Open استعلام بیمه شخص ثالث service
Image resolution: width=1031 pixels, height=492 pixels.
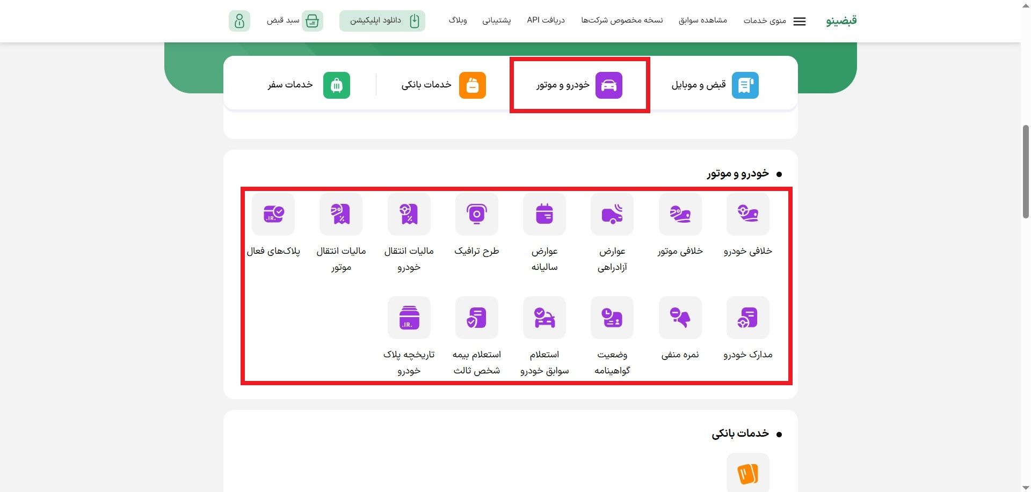point(476,318)
